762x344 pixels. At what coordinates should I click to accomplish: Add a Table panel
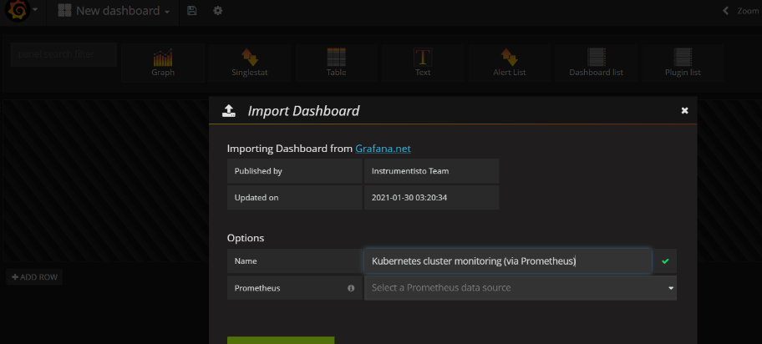coord(336,63)
